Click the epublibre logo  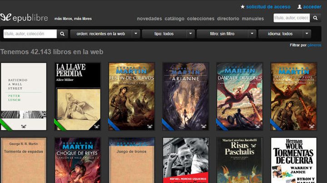pyautogui.click(x=24, y=18)
